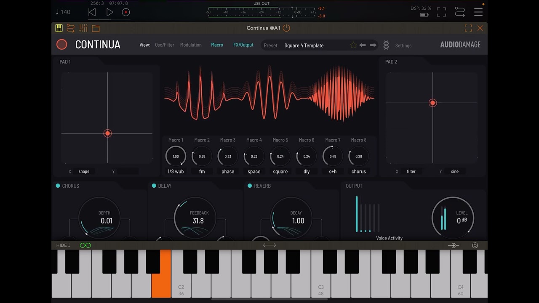Open Settings
Viewport: 539px width, 303px height.
[x=403, y=45]
